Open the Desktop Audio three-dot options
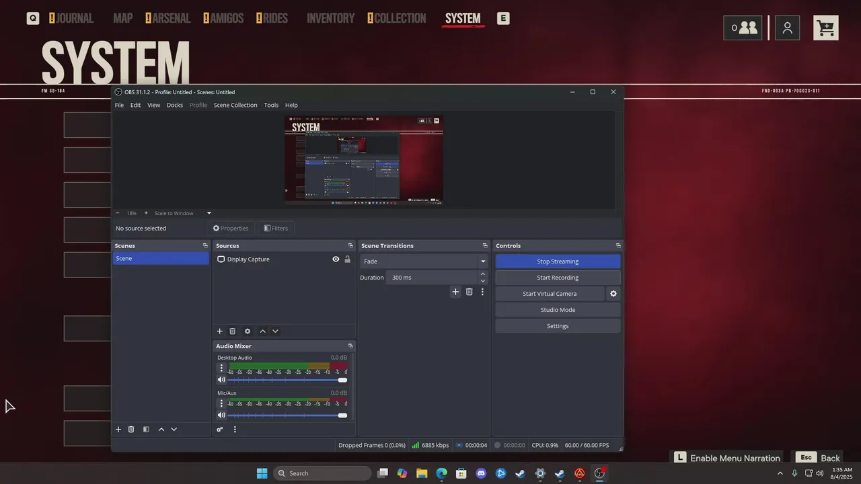 click(x=221, y=368)
